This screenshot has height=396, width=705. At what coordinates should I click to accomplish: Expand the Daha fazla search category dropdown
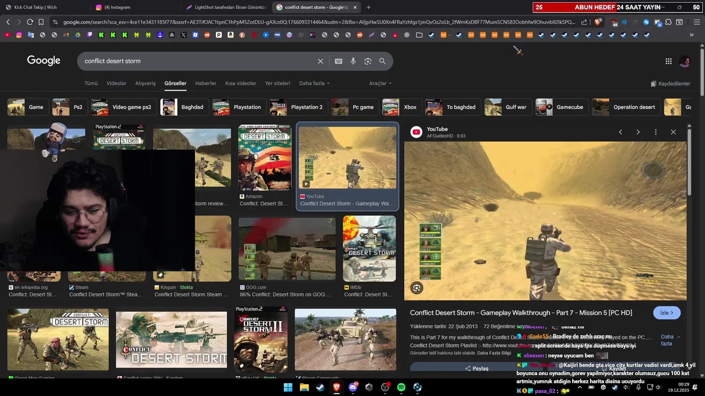point(314,84)
